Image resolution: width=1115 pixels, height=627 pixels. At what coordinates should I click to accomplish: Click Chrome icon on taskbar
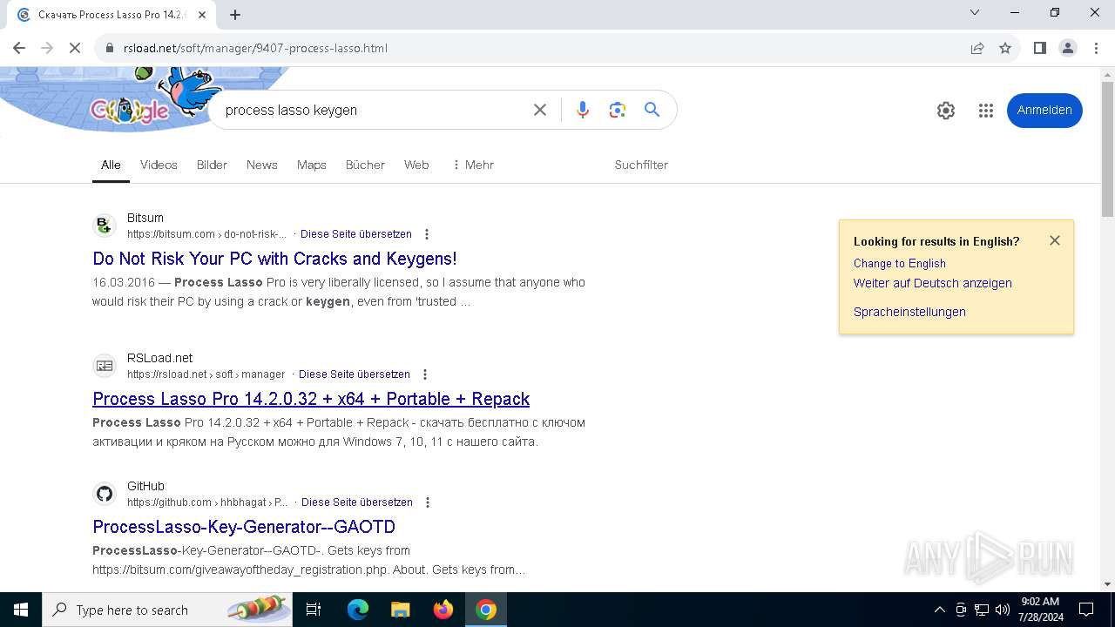click(486, 610)
